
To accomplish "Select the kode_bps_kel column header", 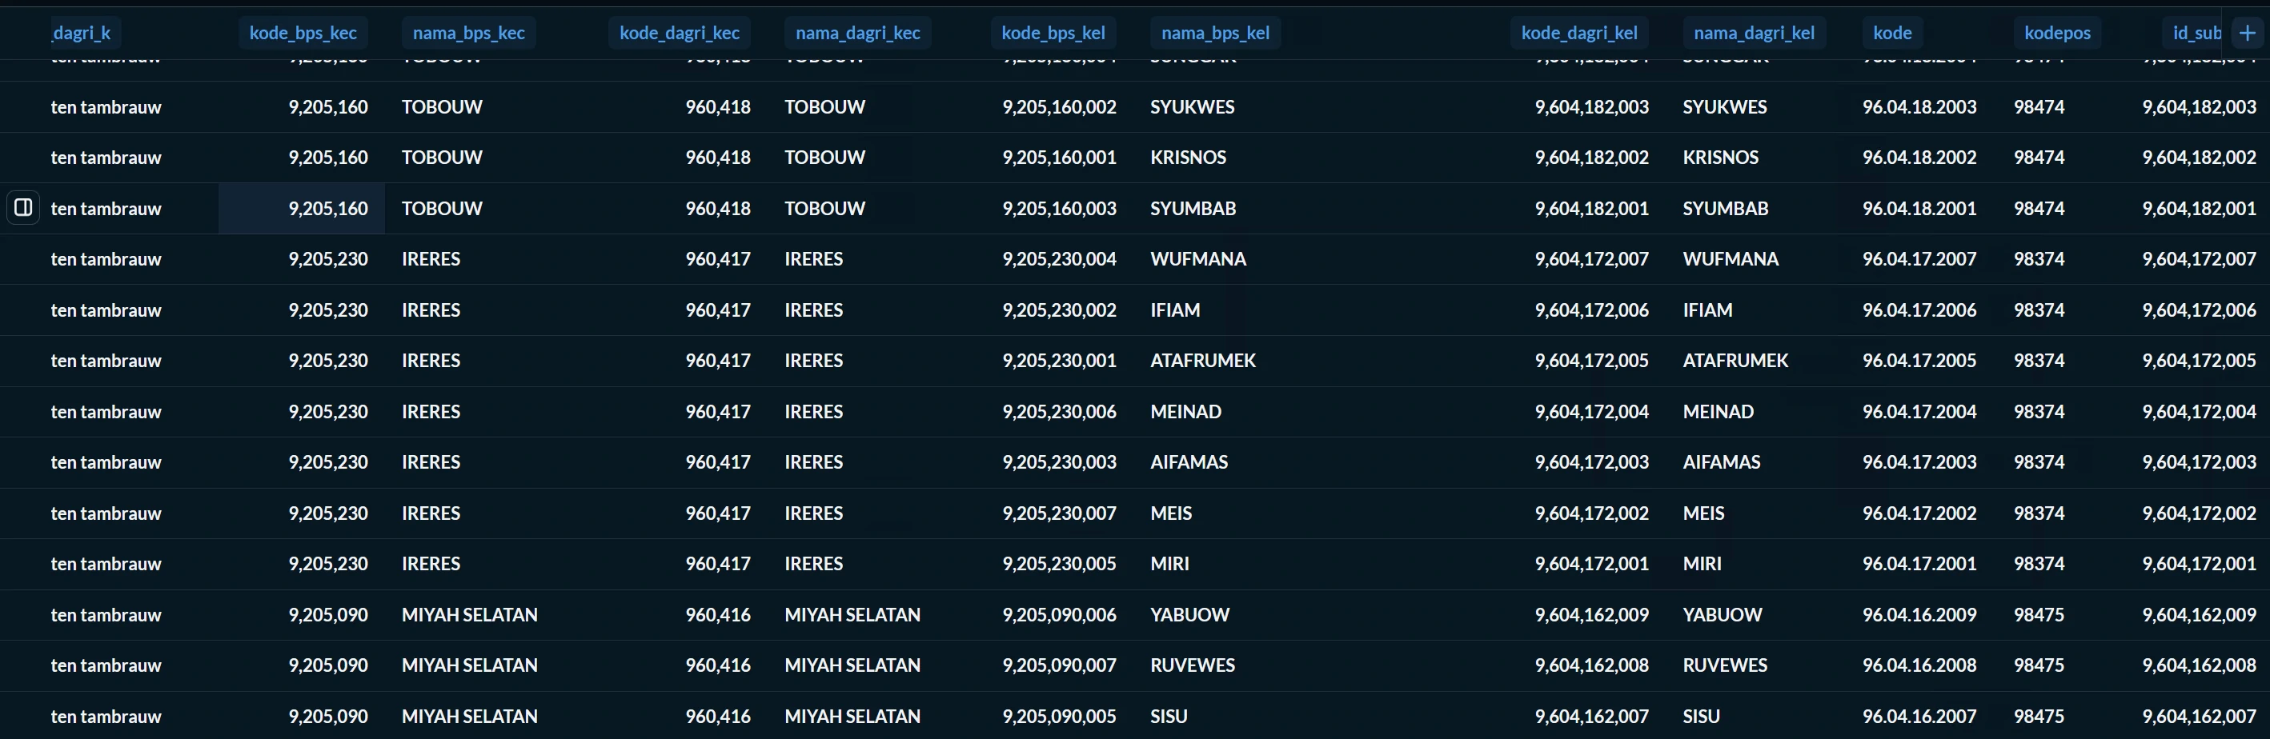I will coord(1053,33).
